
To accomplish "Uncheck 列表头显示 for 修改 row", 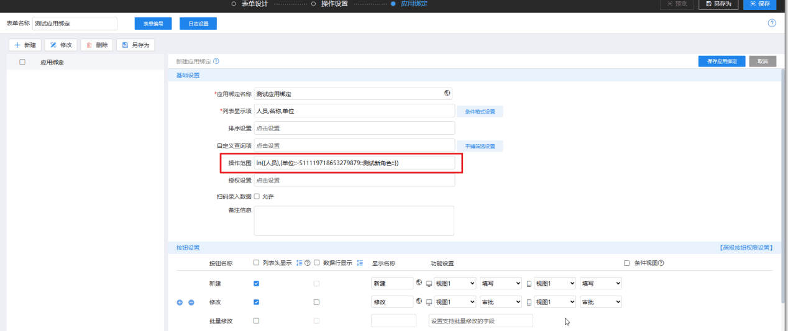I will click(256, 302).
